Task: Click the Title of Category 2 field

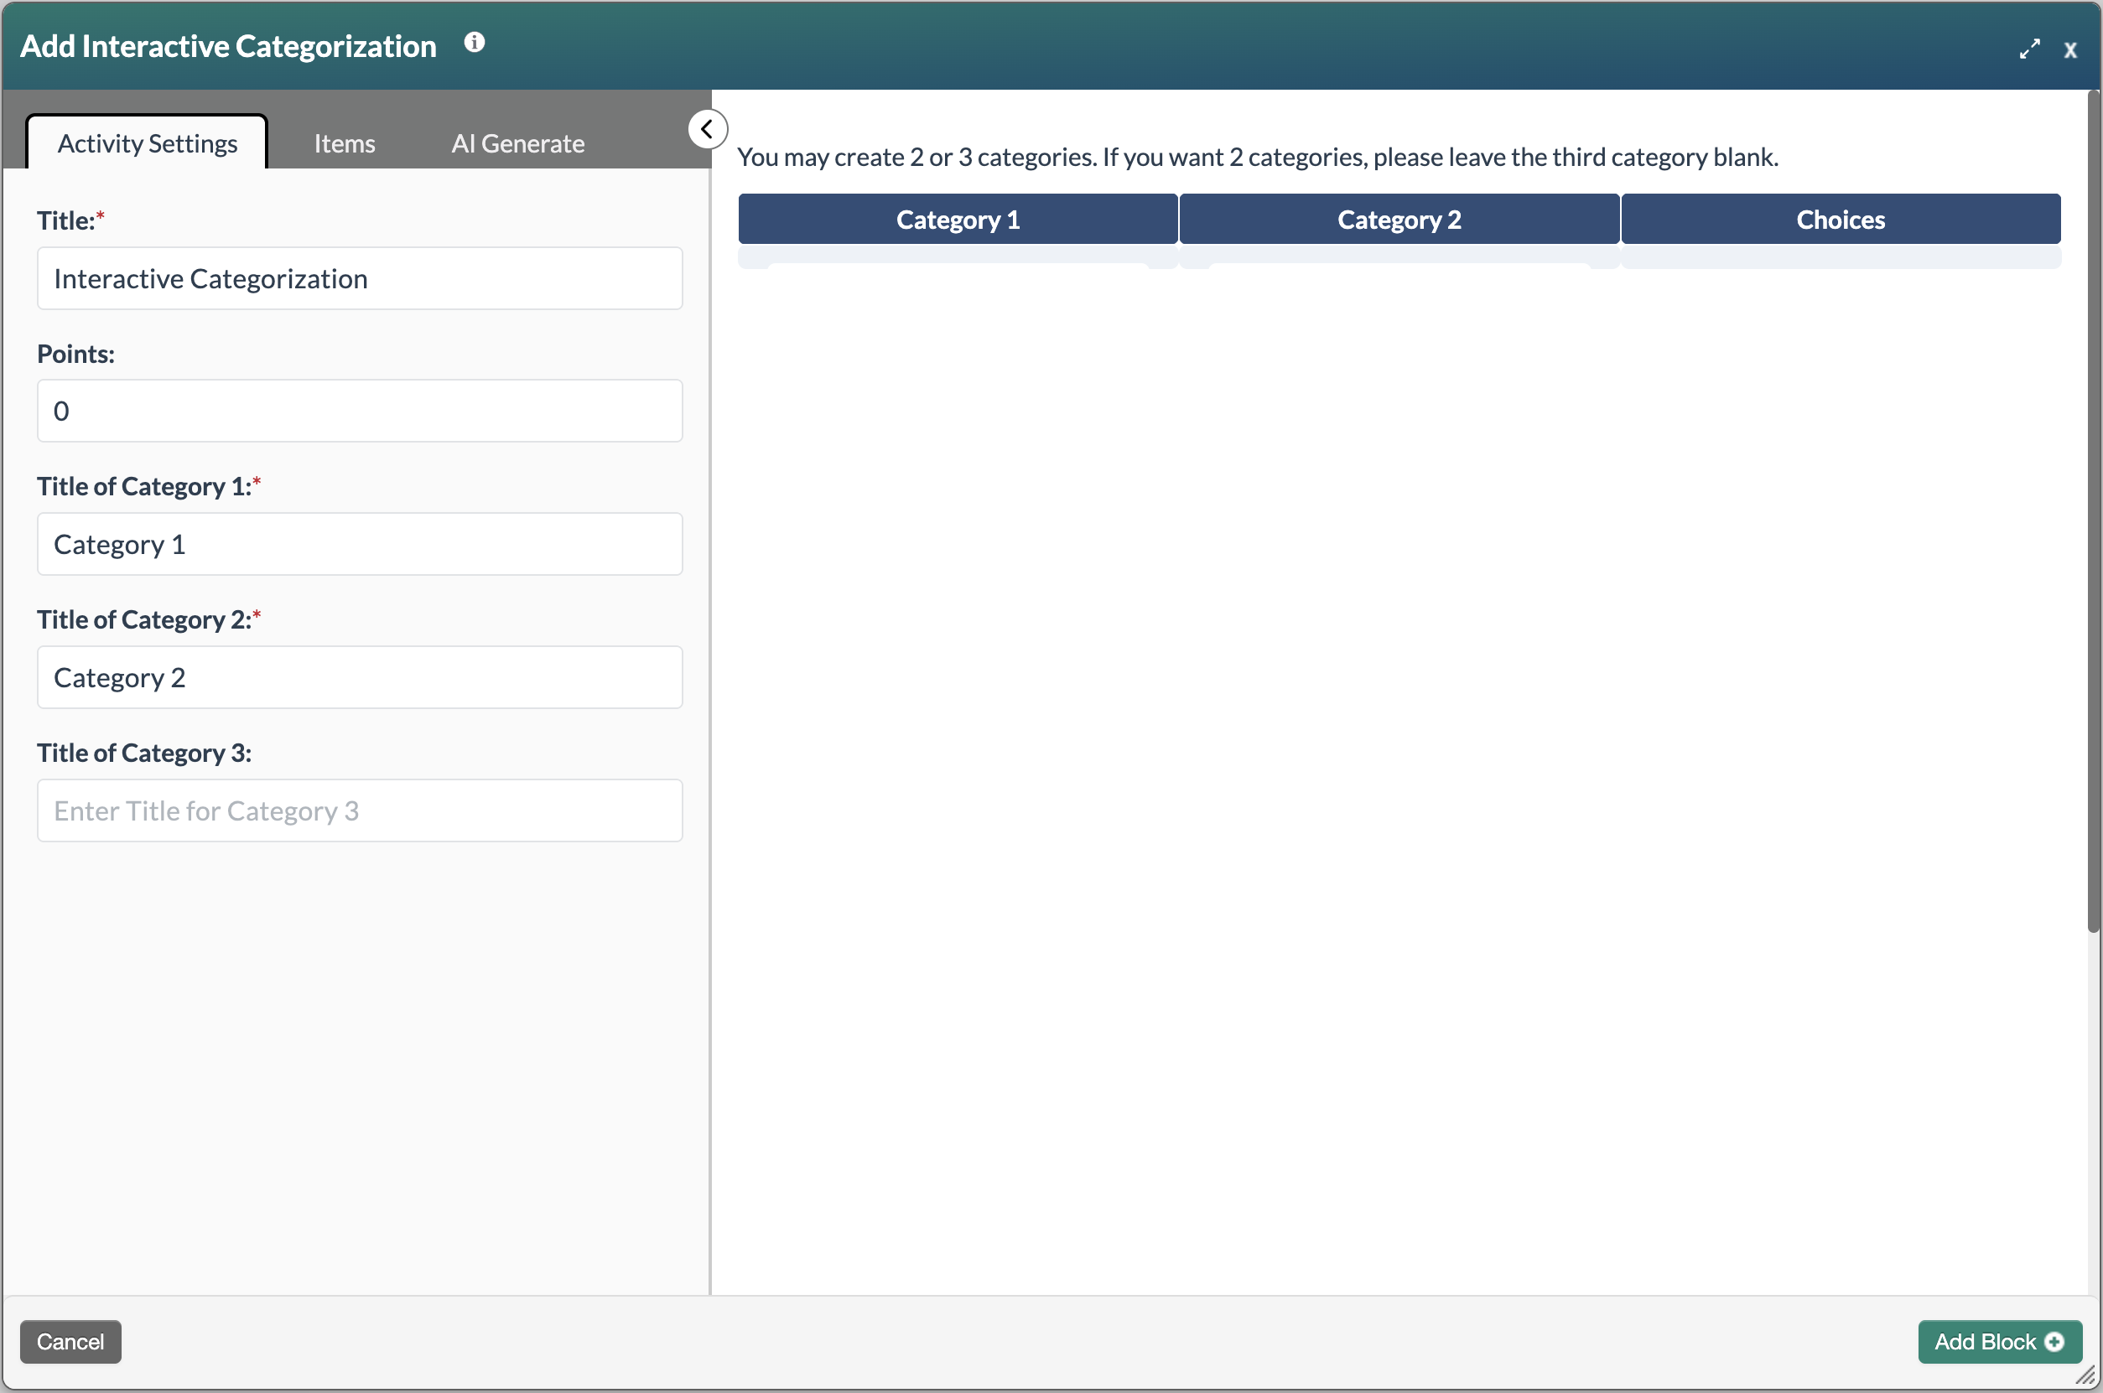Action: 359,677
